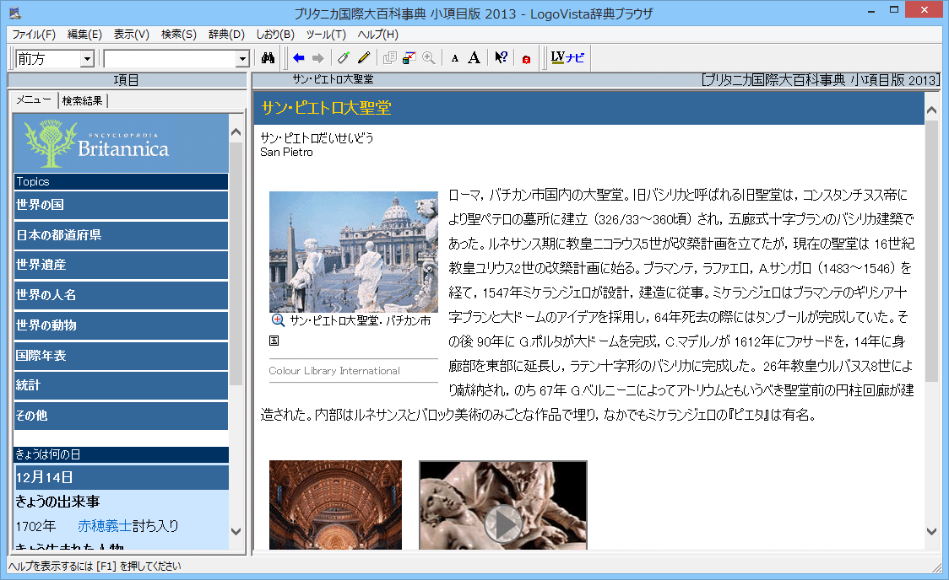
Task: Open the しおり(B) menu
Action: [x=274, y=35]
